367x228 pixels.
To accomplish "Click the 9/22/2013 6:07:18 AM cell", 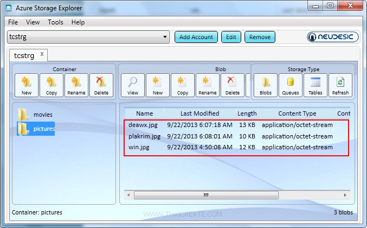I will [x=199, y=125].
